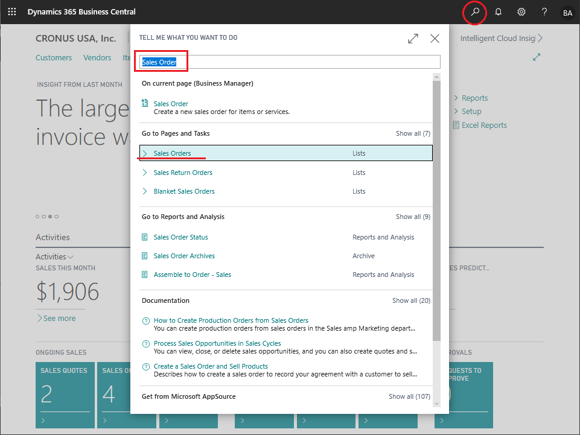The height and width of the screenshot is (435, 580).
Task: Click help icon beside Create a Sales Order article
Action: pyautogui.click(x=146, y=367)
